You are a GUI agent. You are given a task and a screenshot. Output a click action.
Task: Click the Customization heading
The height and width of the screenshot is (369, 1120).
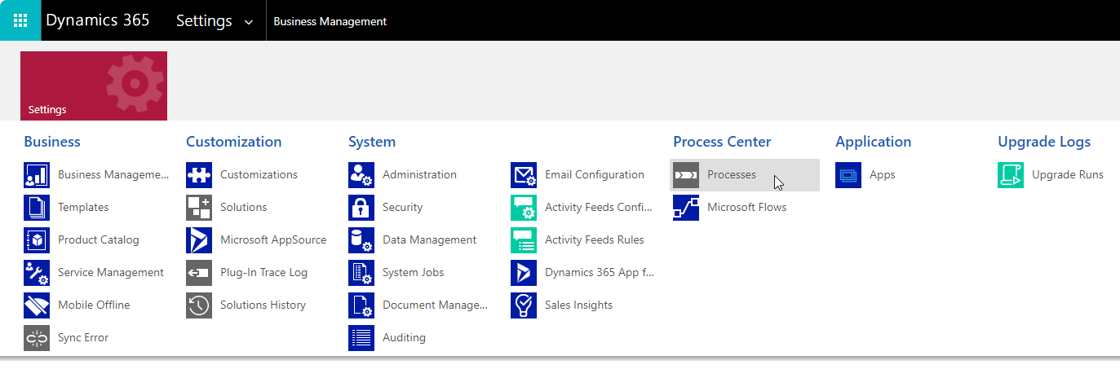(x=234, y=142)
